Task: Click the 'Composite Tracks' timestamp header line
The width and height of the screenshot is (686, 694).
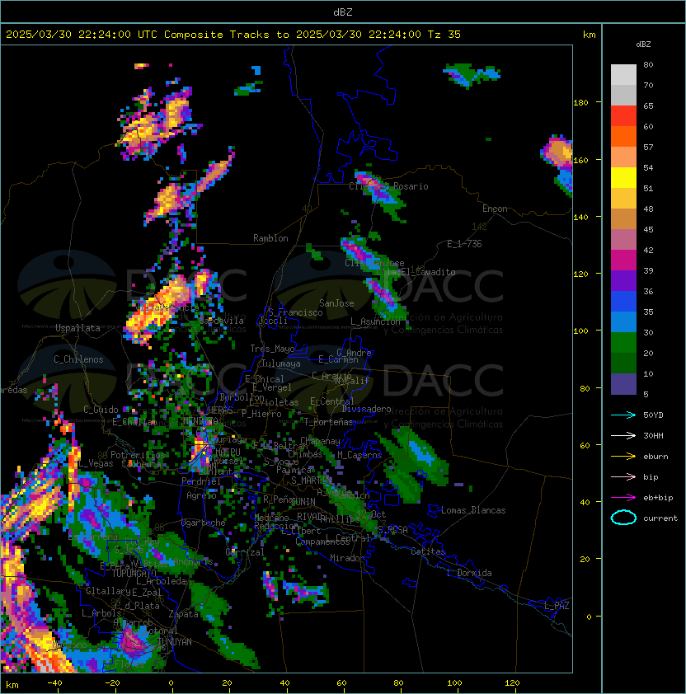Action: pyautogui.click(x=233, y=35)
